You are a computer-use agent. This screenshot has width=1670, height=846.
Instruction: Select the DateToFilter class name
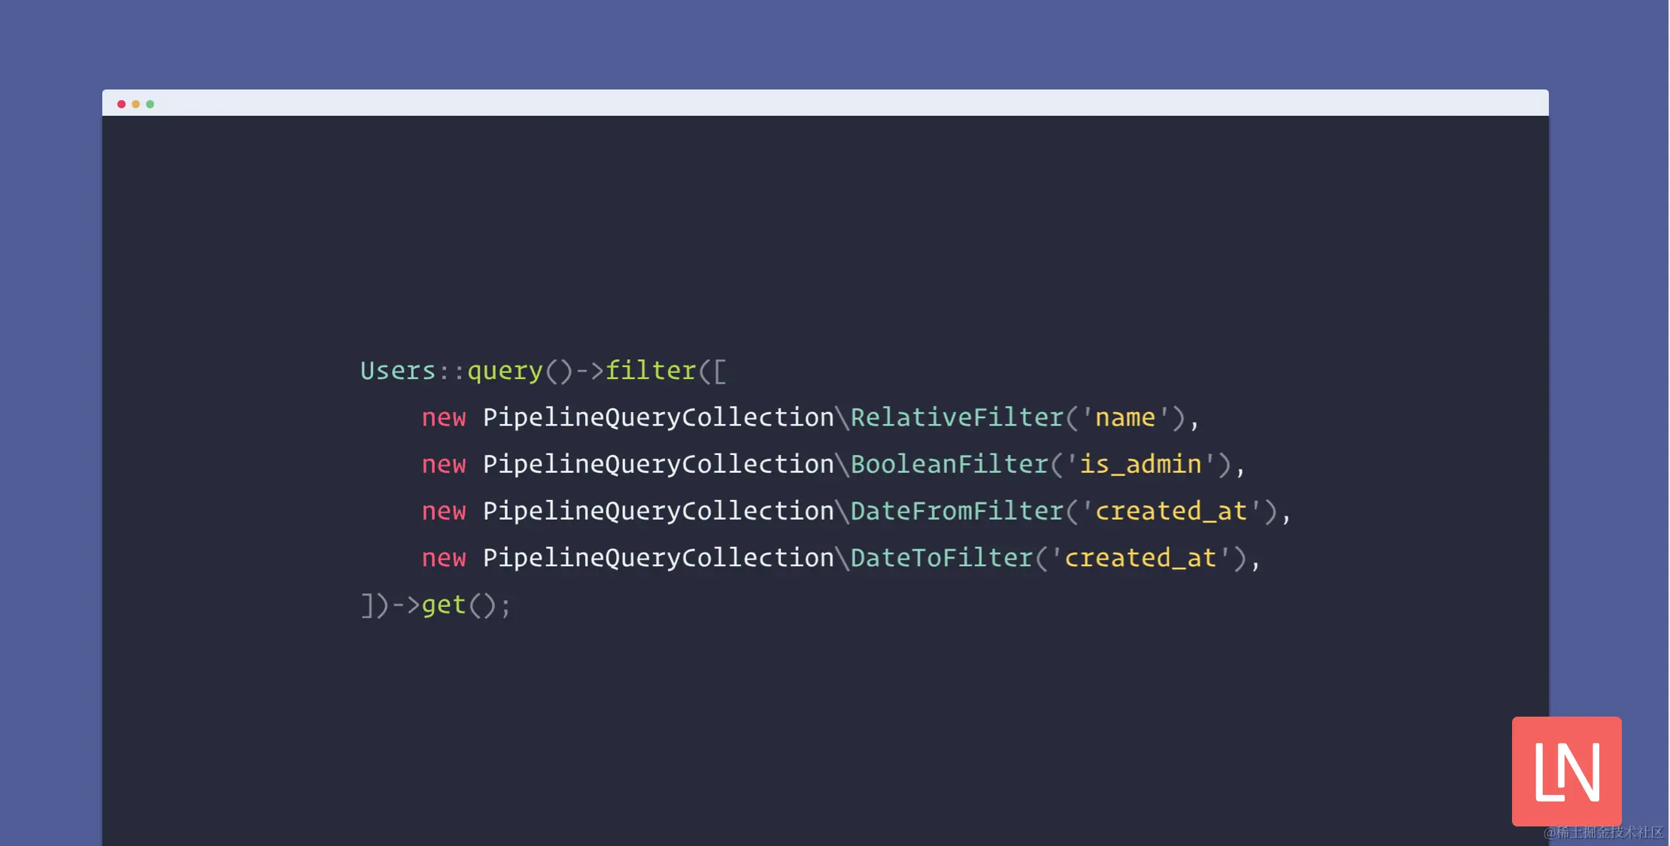pyautogui.click(x=942, y=557)
